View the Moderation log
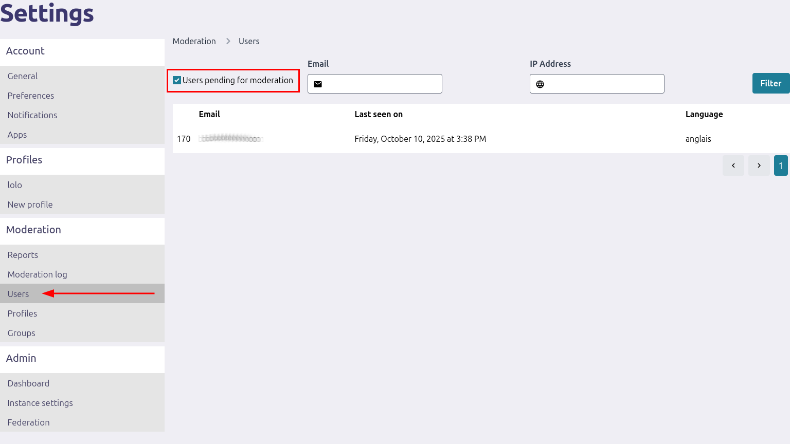The width and height of the screenshot is (790, 444). click(x=37, y=274)
